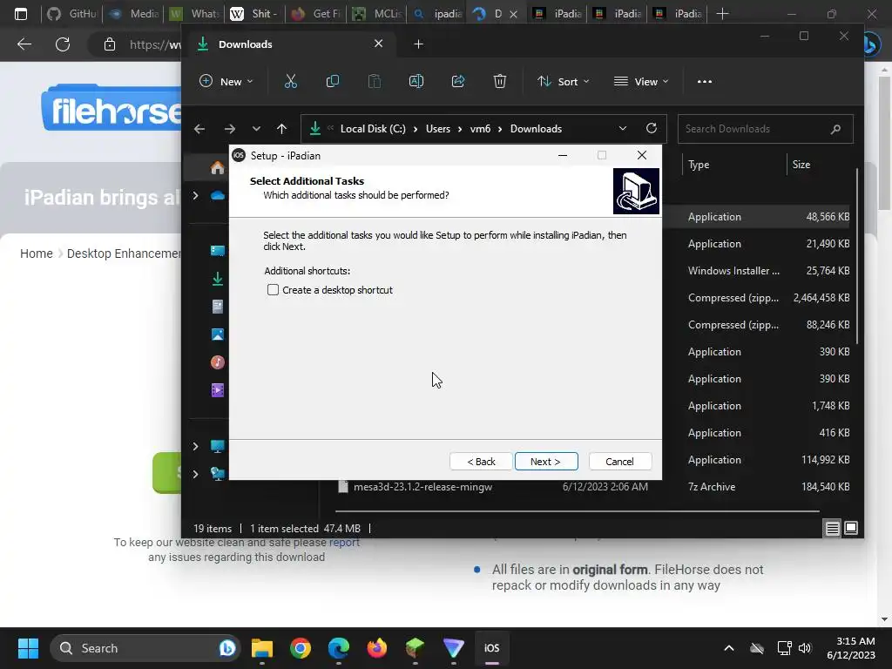Click the iOS setup taskbar icon
892x669 pixels.
pos(491,648)
